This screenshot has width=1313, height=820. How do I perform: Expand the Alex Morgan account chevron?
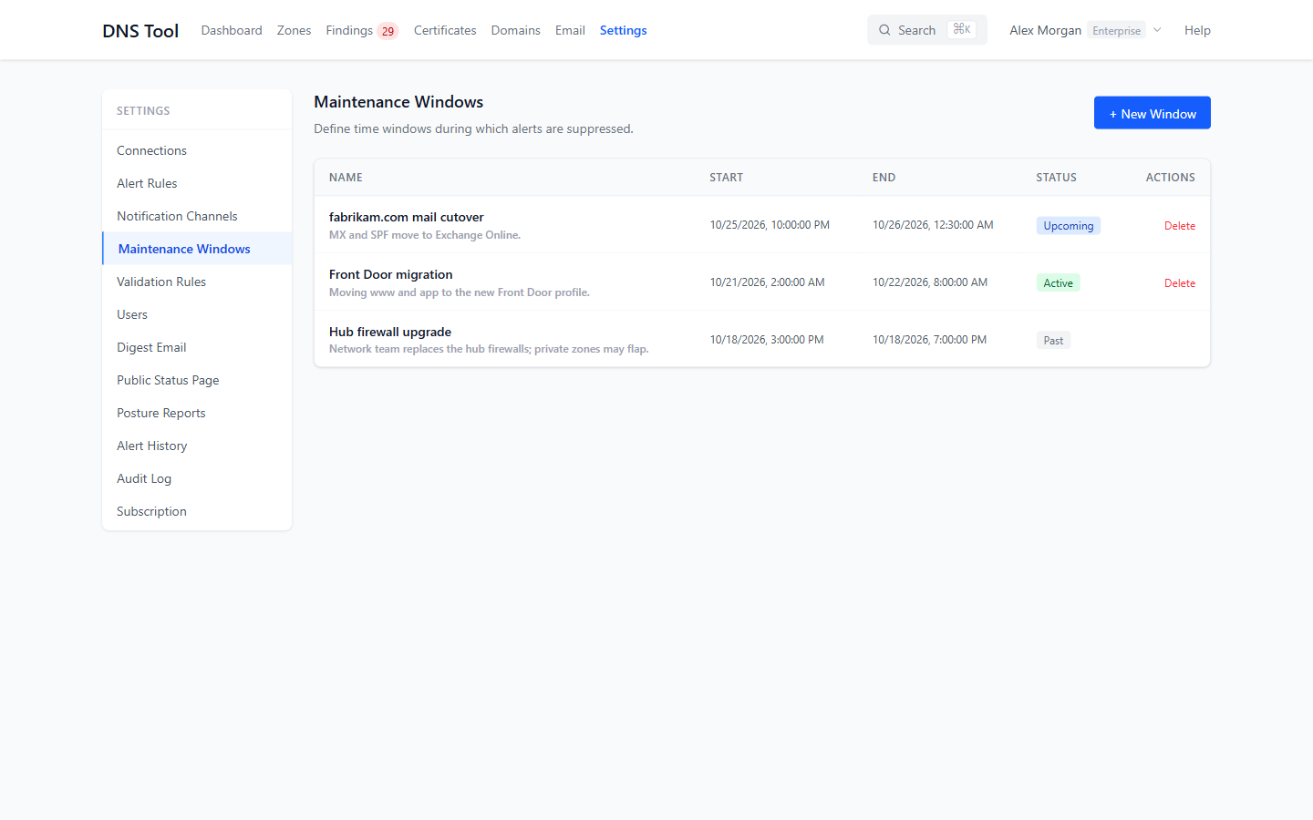[1157, 30]
